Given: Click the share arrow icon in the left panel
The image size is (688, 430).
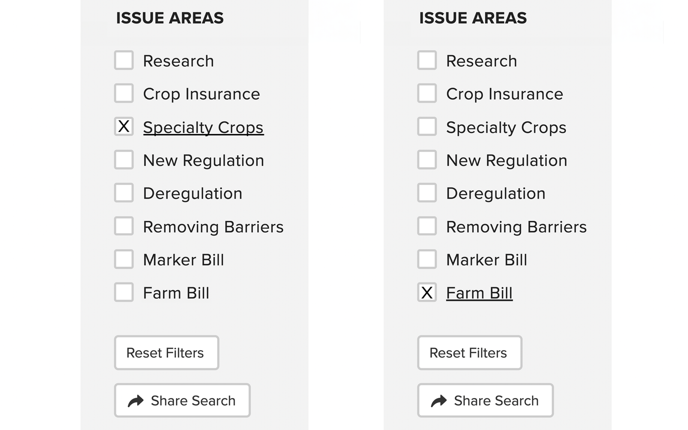Looking at the screenshot, I should (x=136, y=401).
